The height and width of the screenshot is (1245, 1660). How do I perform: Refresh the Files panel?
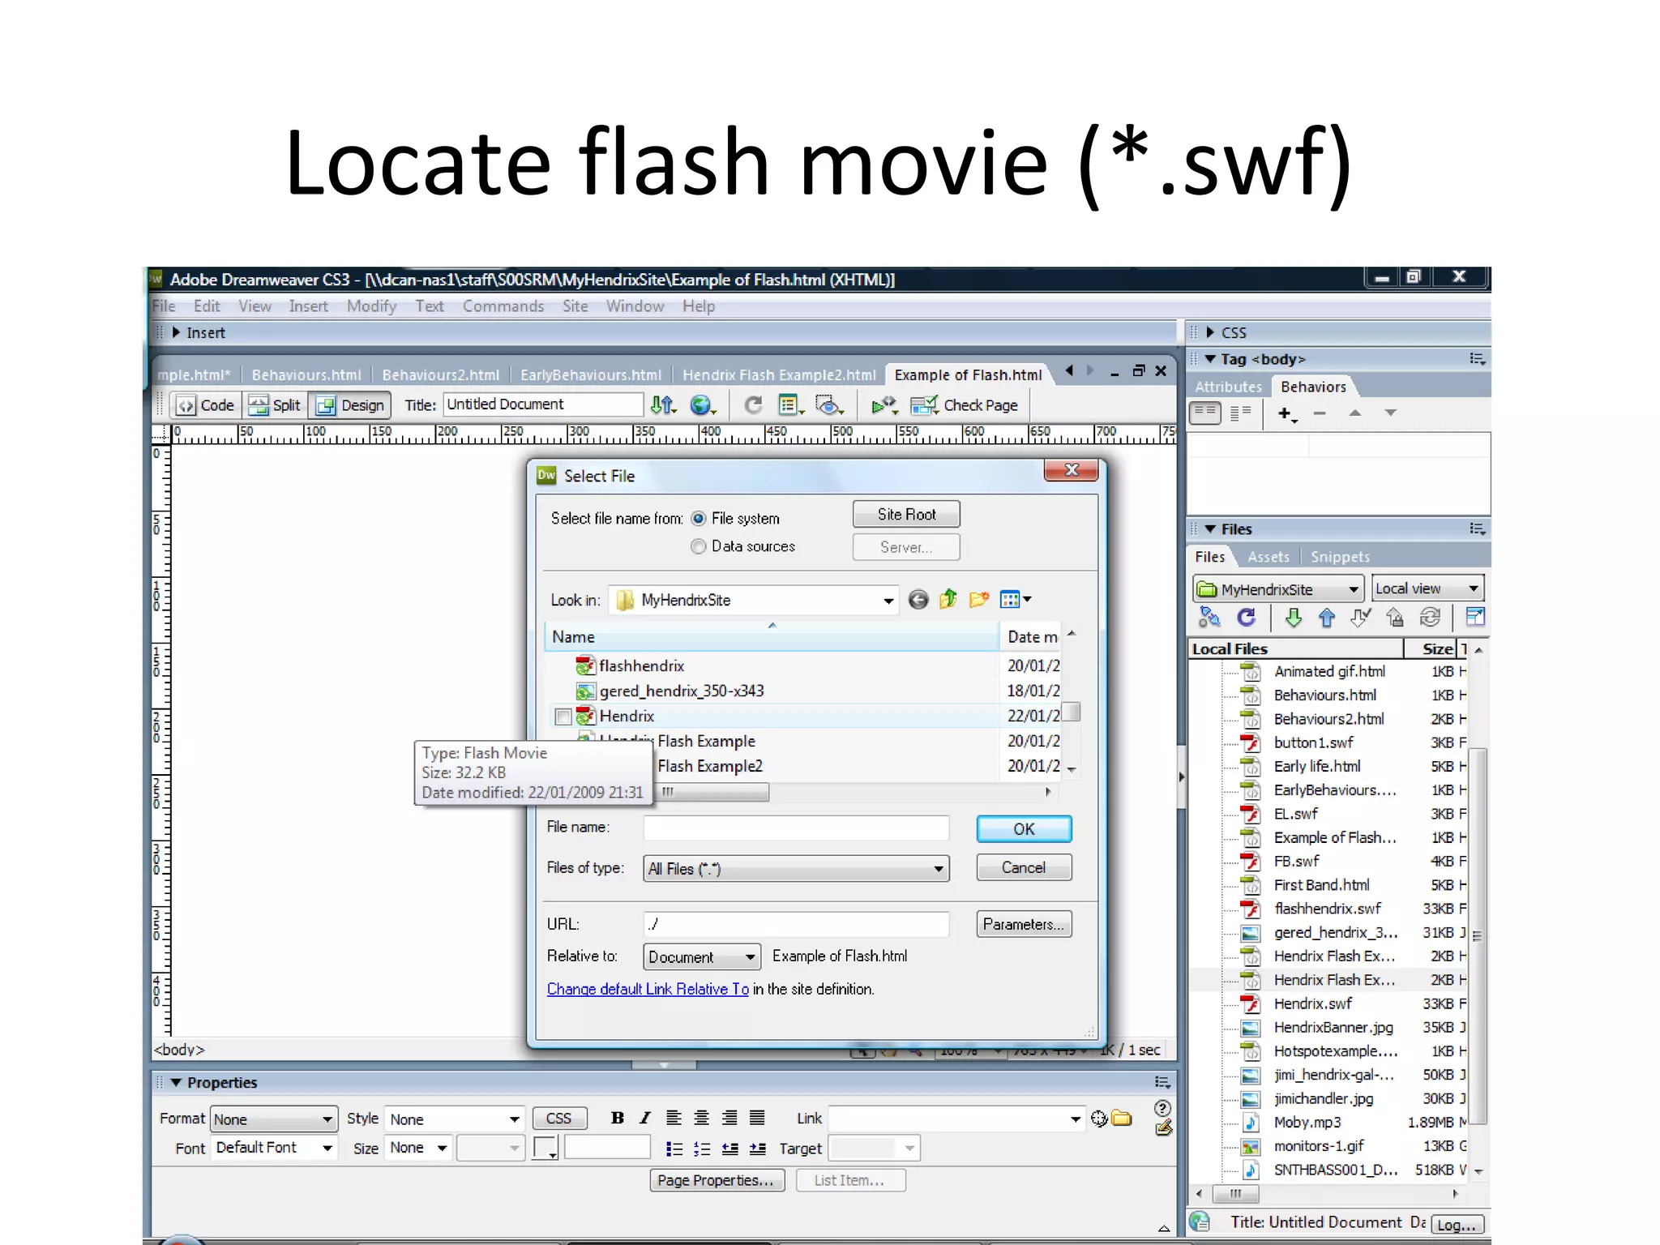click(1247, 618)
